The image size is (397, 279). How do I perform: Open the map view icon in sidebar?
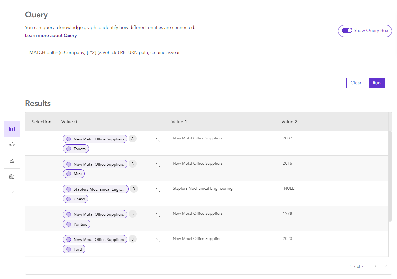coord(12,160)
